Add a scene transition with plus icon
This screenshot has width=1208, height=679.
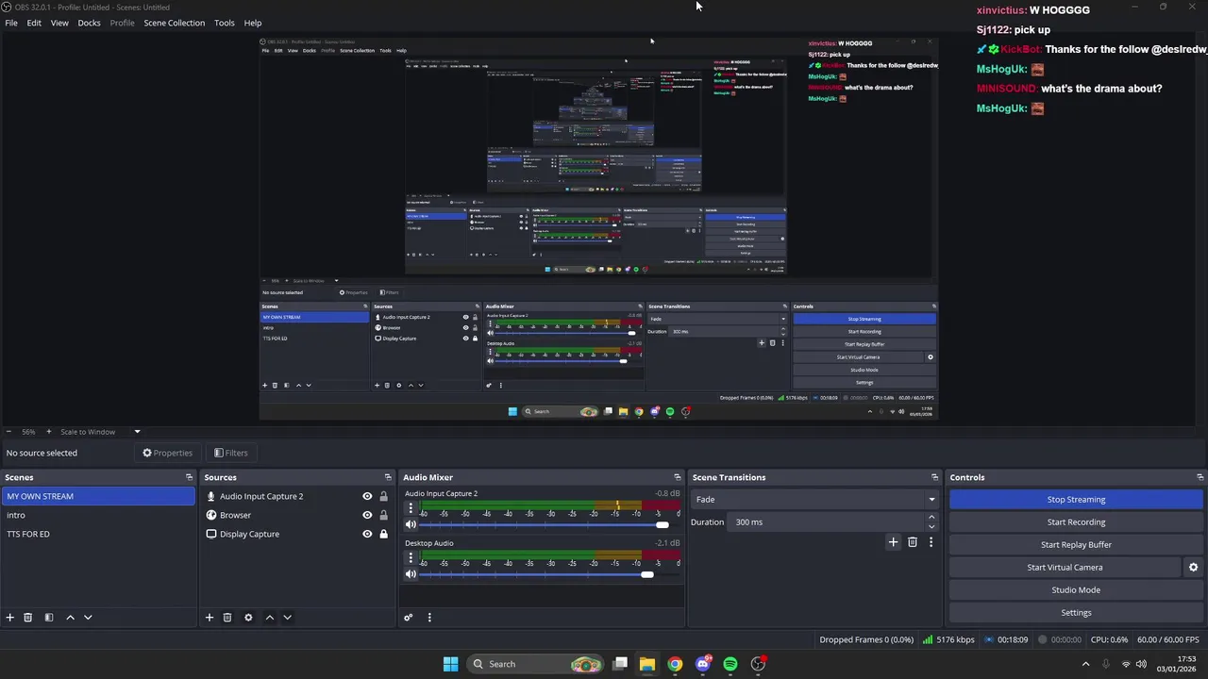[893, 542]
